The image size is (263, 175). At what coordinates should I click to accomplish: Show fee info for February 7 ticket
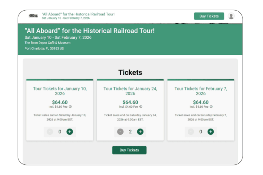[x=211, y=107]
